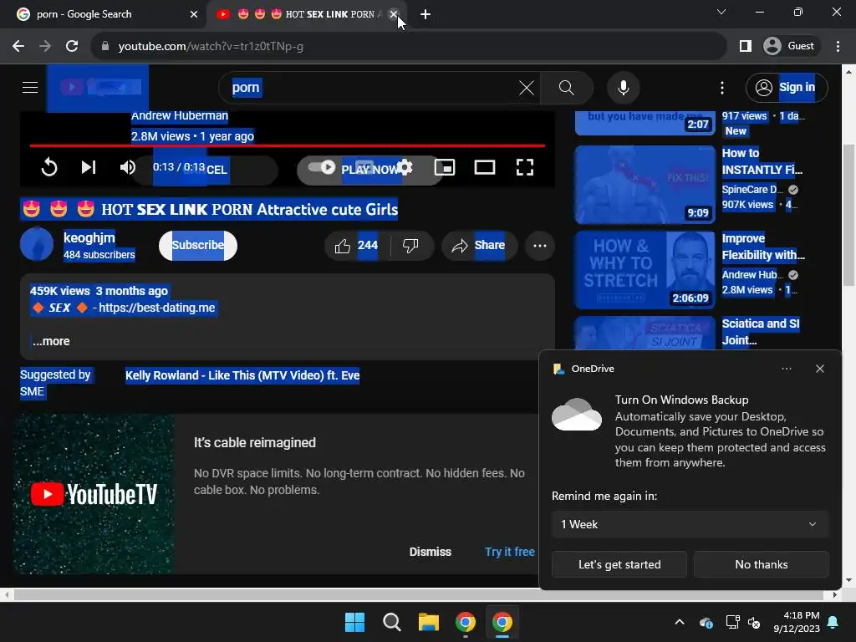Screen dimensions: 856x642
Task: Start voice search with microphone
Action: tap(623, 87)
